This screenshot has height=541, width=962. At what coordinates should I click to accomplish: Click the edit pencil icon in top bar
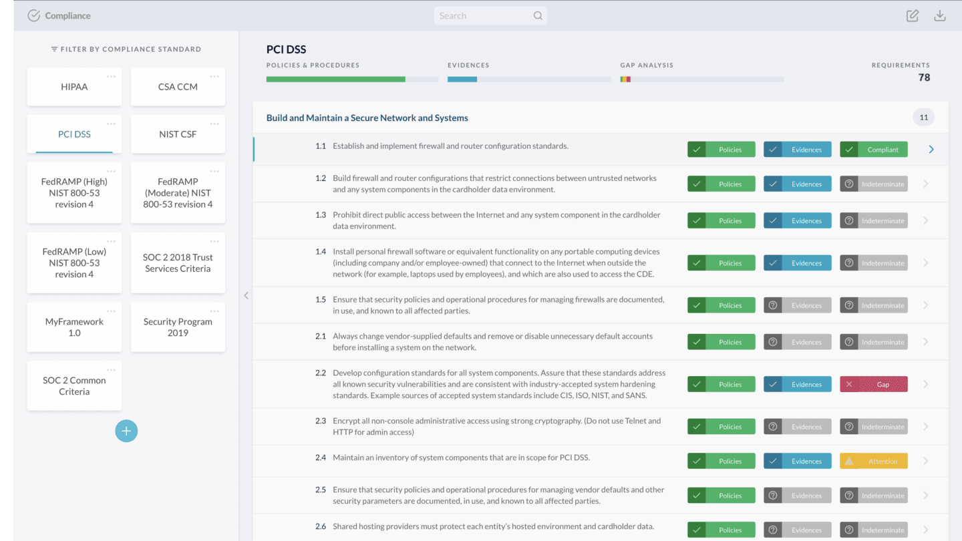(912, 16)
